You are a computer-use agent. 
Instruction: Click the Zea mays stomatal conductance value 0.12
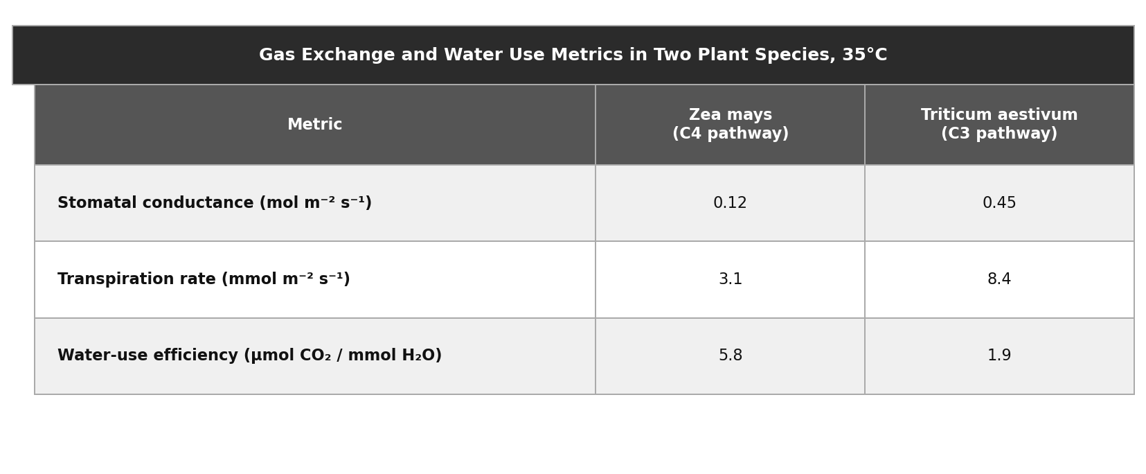click(730, 204)
